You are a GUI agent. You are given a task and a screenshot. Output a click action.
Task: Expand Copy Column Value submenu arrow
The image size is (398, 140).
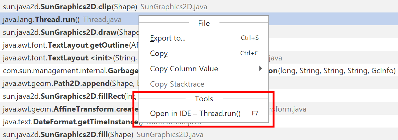click(260, 68)
